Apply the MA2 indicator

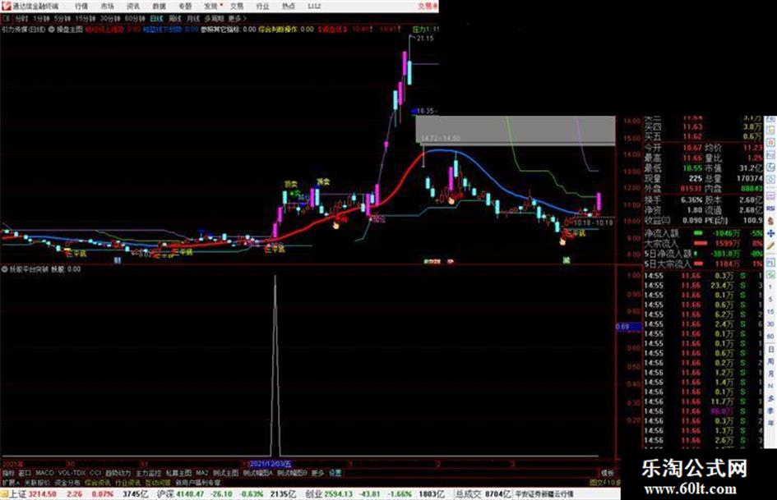pos(201,473)
